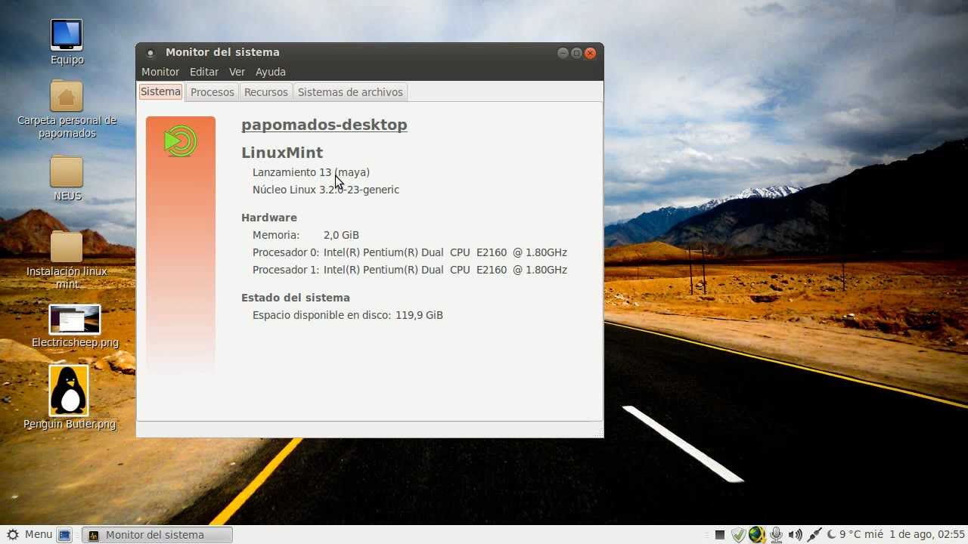The width and height of the screenshot is (968, 544).
Task: Click the Linux Mint logo in Monitor
Action: 181,141
